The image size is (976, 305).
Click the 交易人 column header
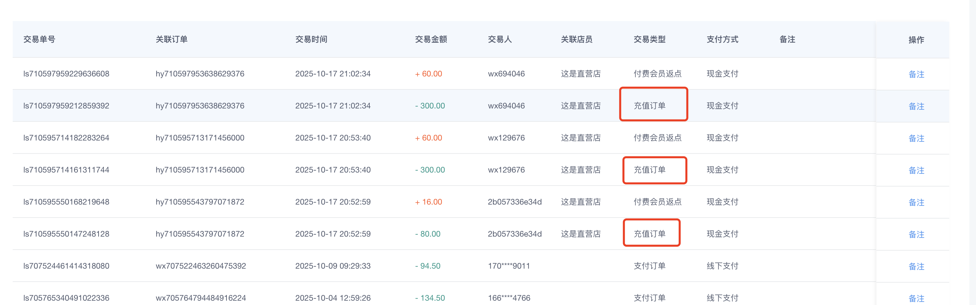point(500,39)
